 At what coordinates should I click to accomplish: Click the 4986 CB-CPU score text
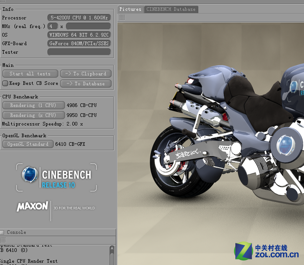[82, 105]
